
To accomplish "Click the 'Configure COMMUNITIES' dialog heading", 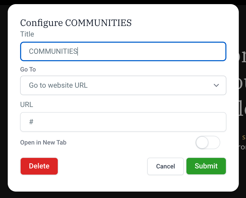I will pos(76,23).
